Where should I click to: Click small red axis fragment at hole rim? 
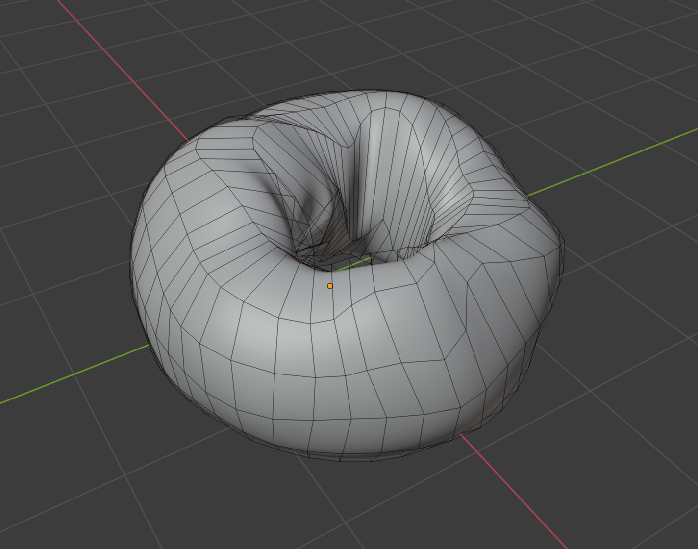coord(299,259)
